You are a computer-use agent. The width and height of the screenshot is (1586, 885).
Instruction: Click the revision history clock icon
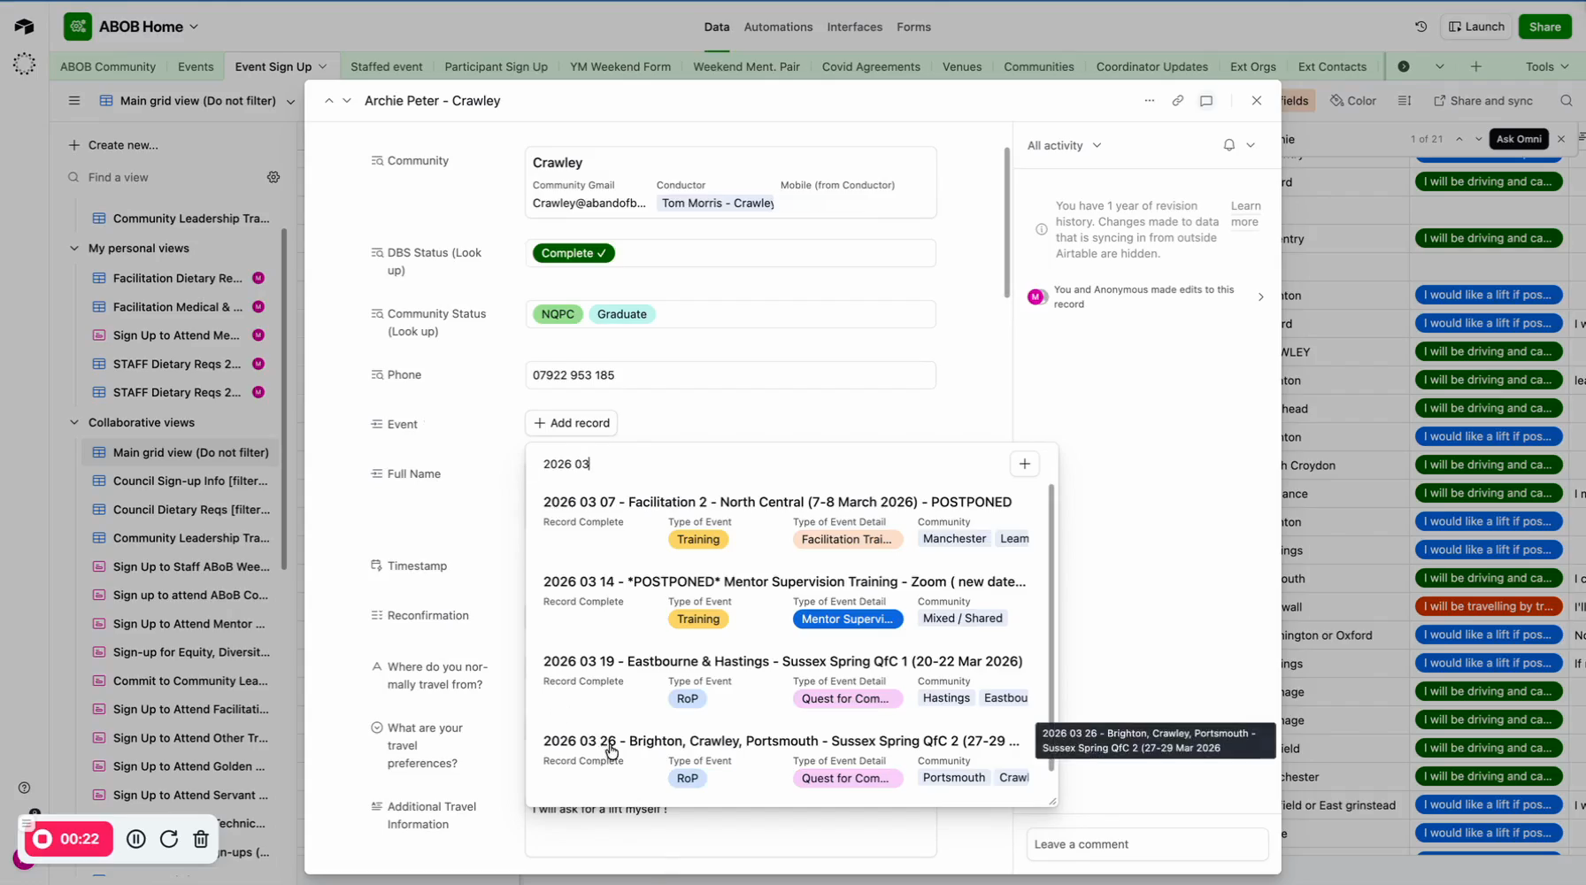[1420, 27]
